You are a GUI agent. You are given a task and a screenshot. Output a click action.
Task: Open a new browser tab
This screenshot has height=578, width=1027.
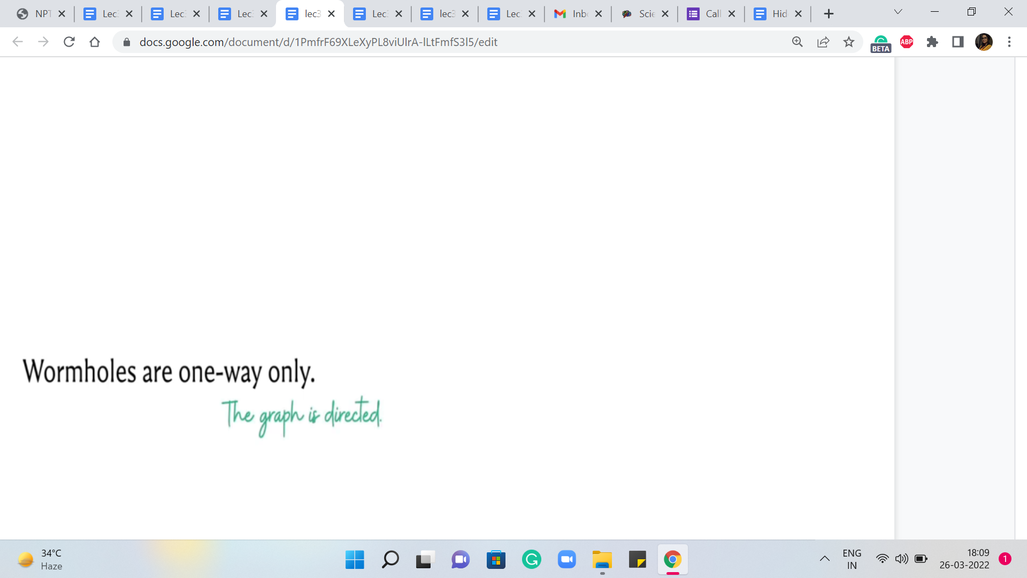(x=829, y=14)
